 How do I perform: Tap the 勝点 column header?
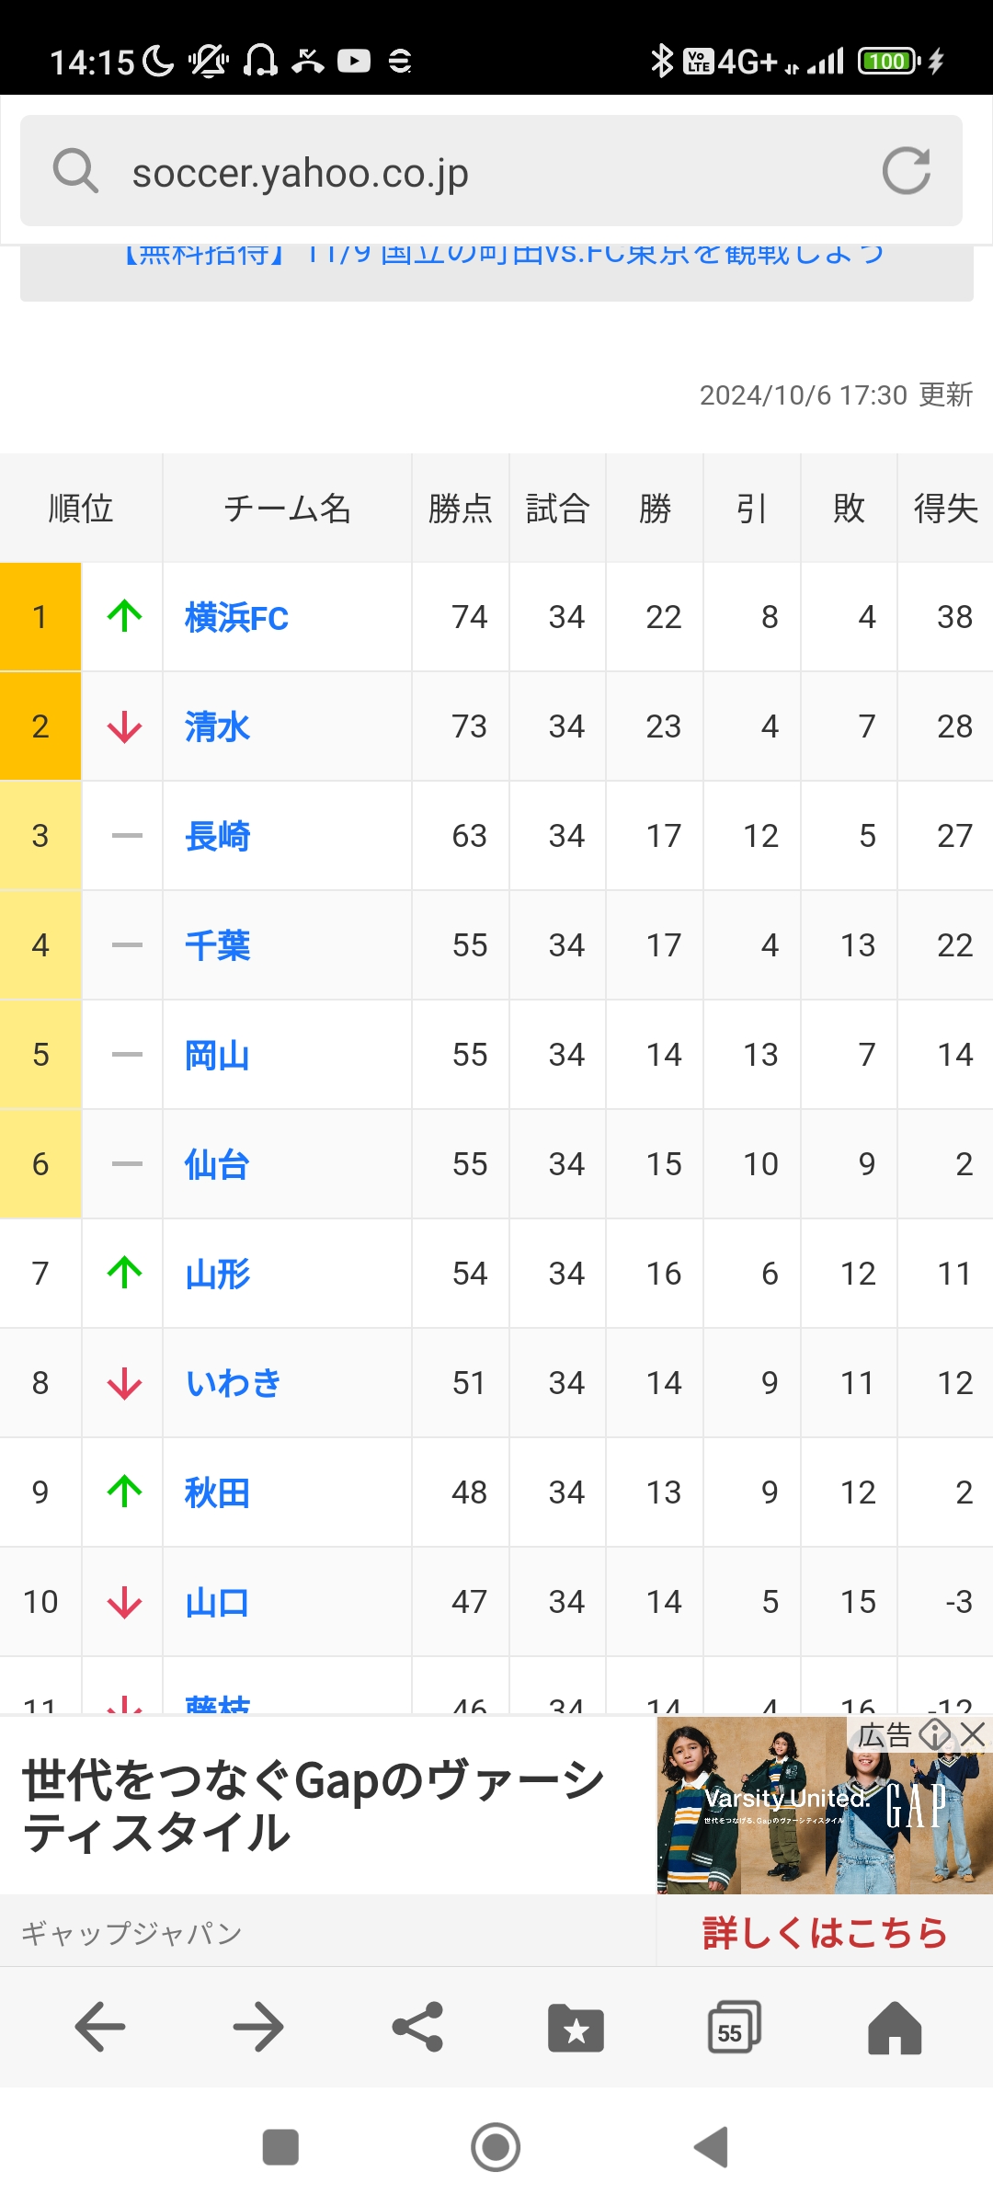click(x=460, y=509)
